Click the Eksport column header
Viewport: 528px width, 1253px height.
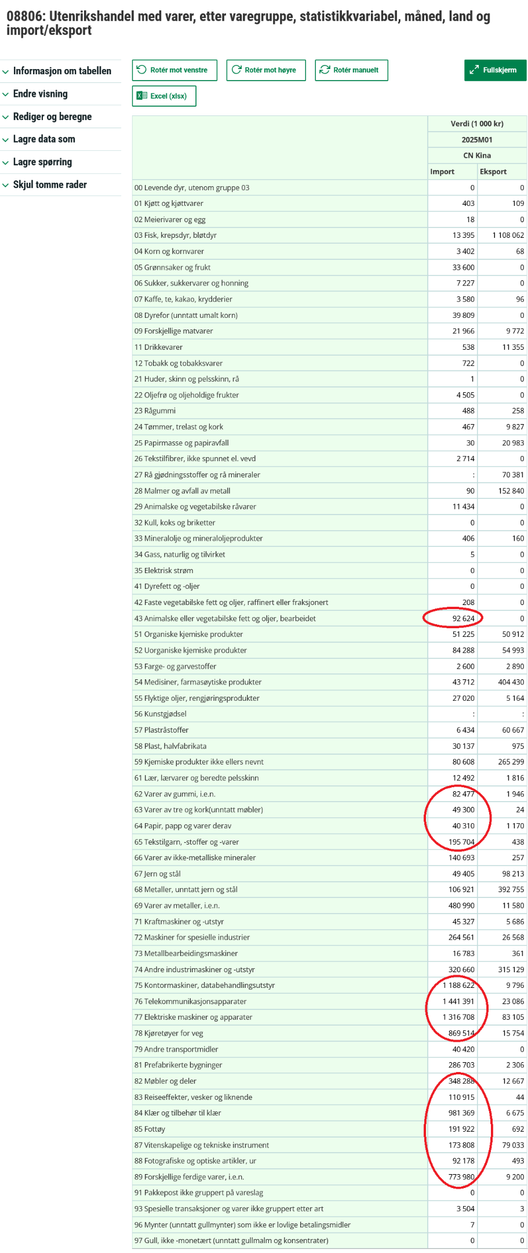point(502,172)
